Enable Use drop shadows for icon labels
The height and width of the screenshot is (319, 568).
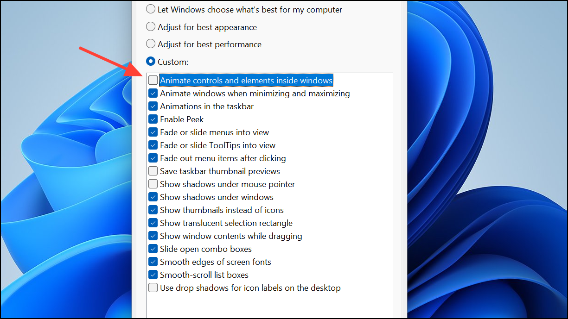point(153,287)
